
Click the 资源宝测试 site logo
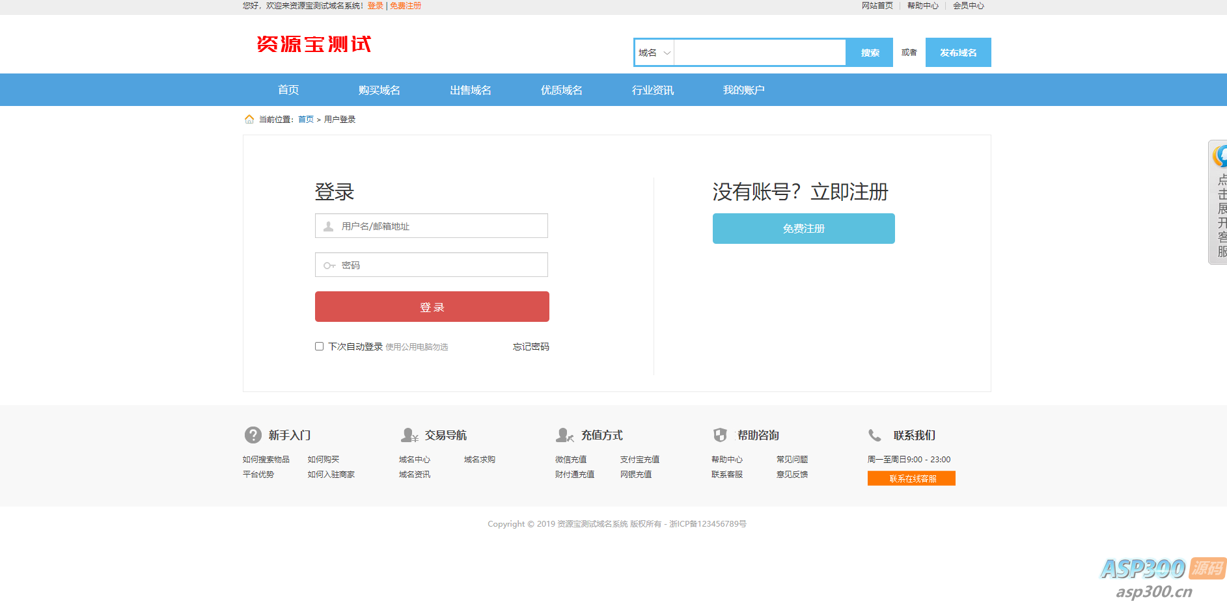pyautogui.click(x=314, y=44)
